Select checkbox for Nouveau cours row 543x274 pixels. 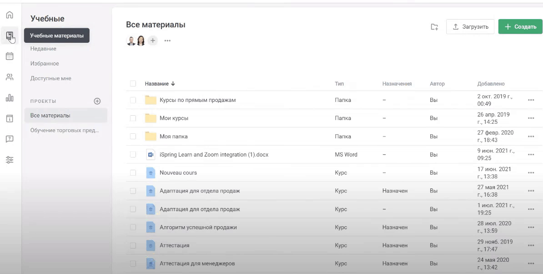(133, 173)
